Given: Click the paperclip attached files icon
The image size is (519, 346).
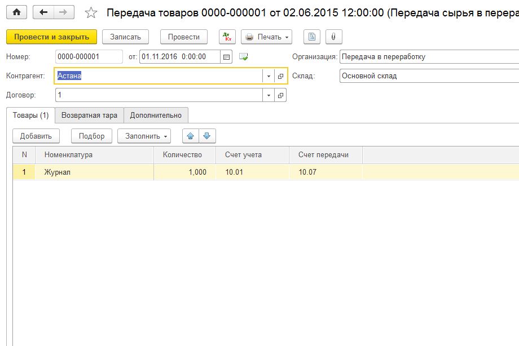Looking at the screenshot, I should [333, 37].
